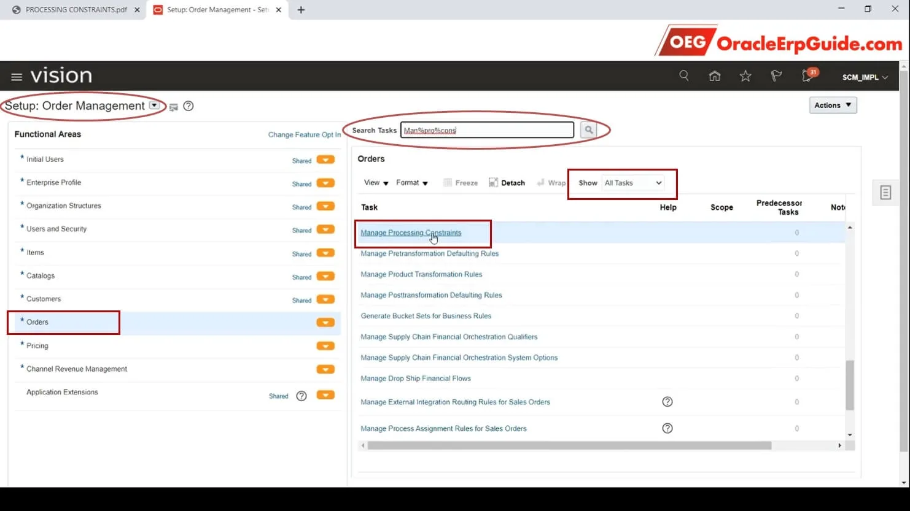Screen dimensions: 910x511
Task: Open the View menu
Action: pos(376,183)
